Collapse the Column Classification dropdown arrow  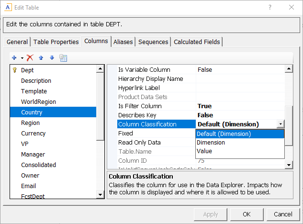280,124
